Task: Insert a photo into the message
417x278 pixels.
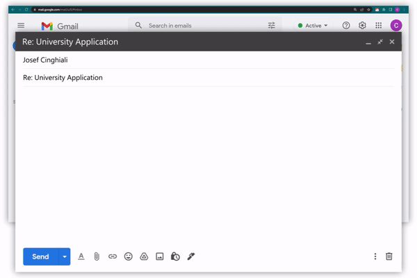Action: coord(160,256)
